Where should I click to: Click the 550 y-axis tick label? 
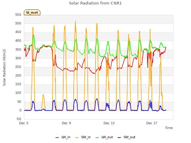point(18,15)
